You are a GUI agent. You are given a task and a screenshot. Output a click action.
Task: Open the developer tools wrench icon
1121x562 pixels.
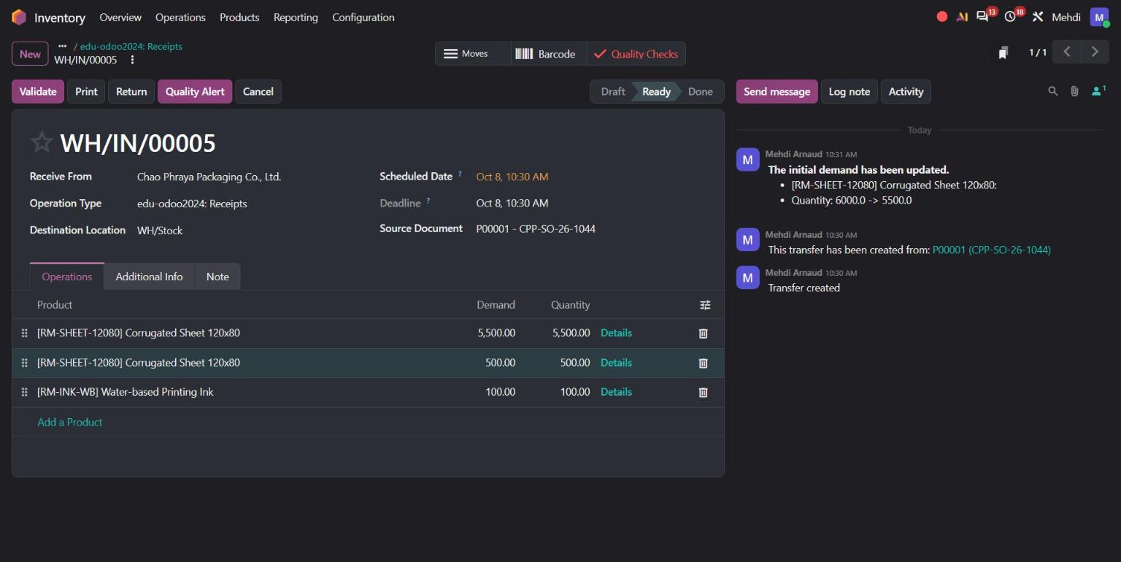pyautogui.click(x=1038, y=17)
